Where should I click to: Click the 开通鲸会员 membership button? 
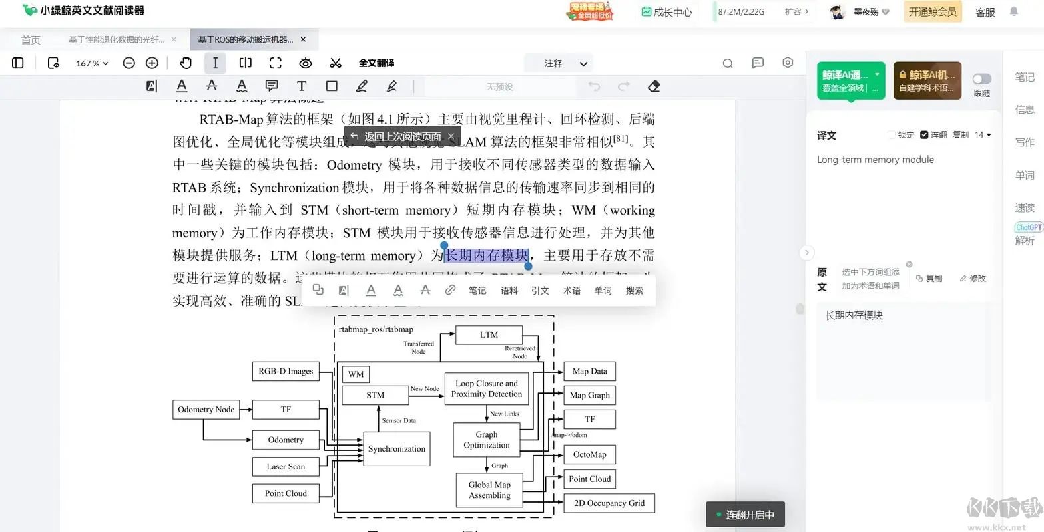[x=932, y=12]
